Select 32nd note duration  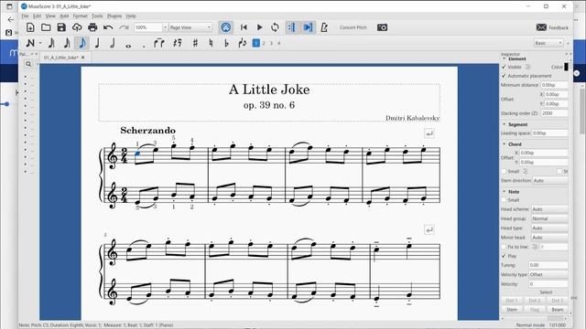[x=51, y=43]
